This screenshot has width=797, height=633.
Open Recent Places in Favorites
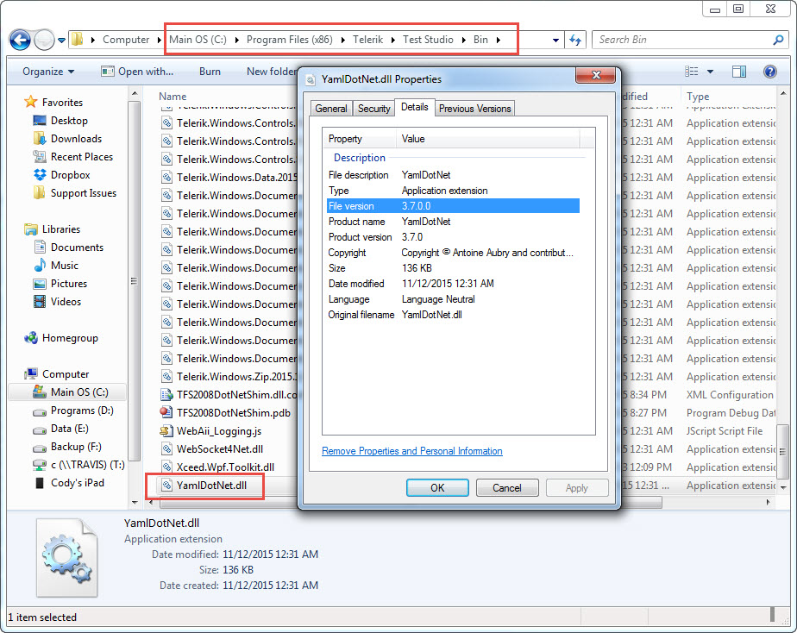[81, 157]
